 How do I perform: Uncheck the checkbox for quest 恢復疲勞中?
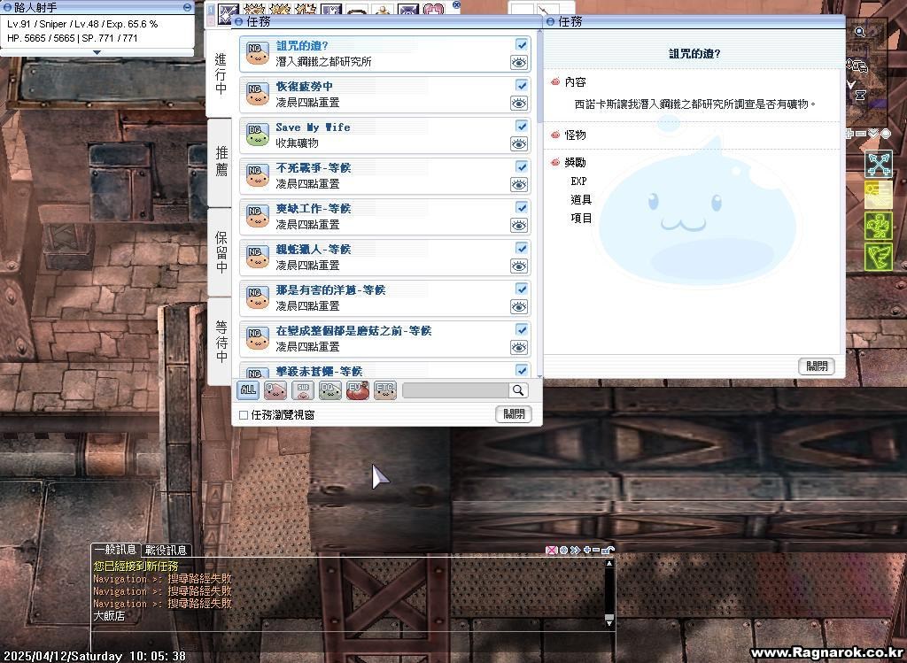(x=521, y=86)
